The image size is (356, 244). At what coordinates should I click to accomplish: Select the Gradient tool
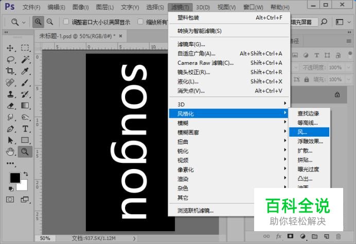pos(25,106)
